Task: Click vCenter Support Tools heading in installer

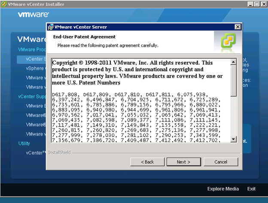Action: (32, 97)
